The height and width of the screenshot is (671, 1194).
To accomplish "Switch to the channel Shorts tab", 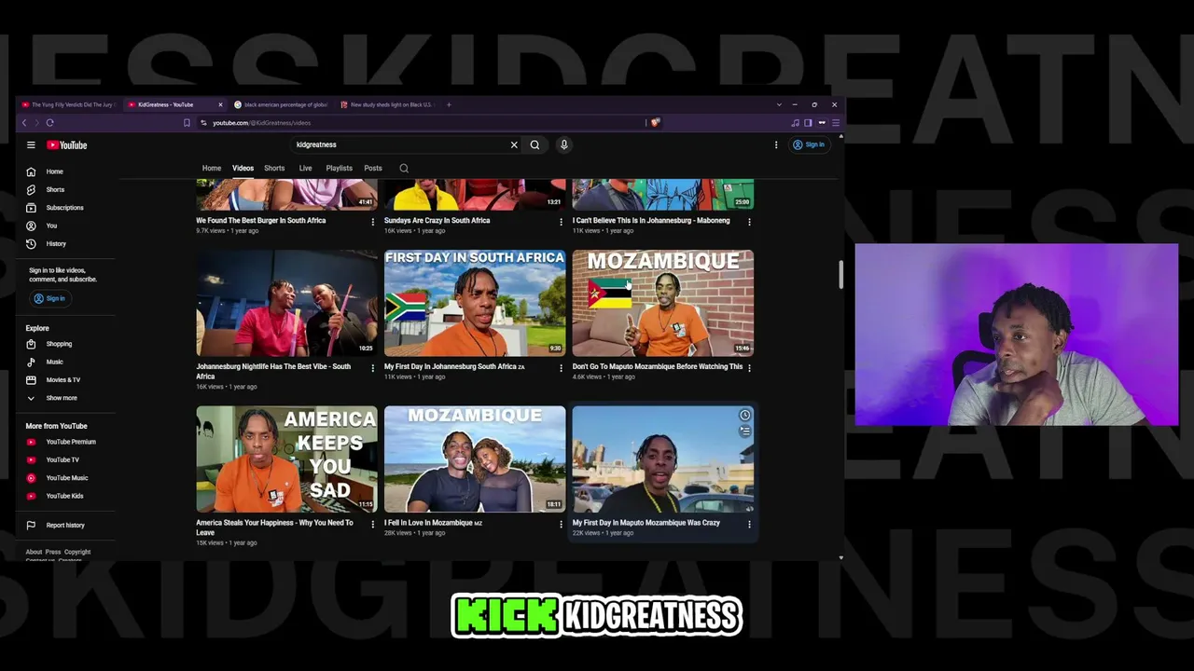I will [274, 169].
